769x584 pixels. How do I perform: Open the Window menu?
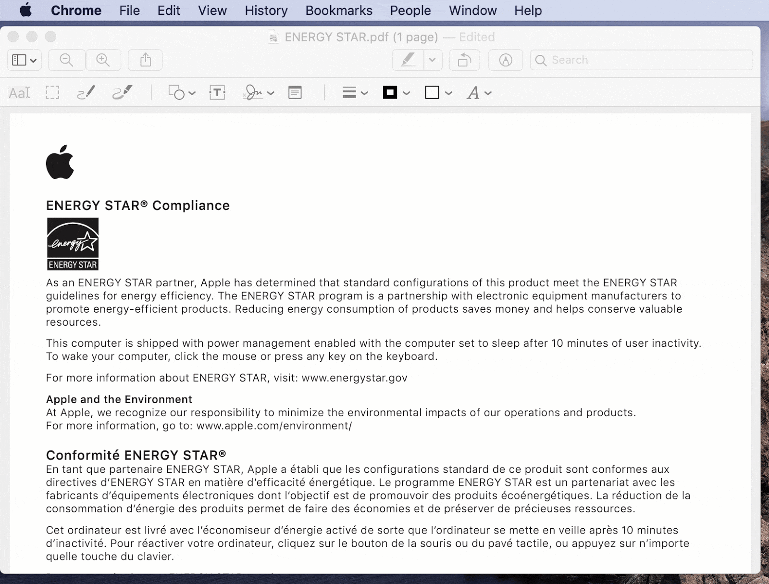tap(472, 10)
